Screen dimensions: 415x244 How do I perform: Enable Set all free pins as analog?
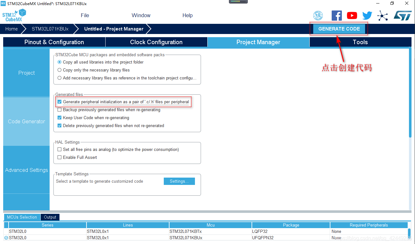click(x=59, y=149)
